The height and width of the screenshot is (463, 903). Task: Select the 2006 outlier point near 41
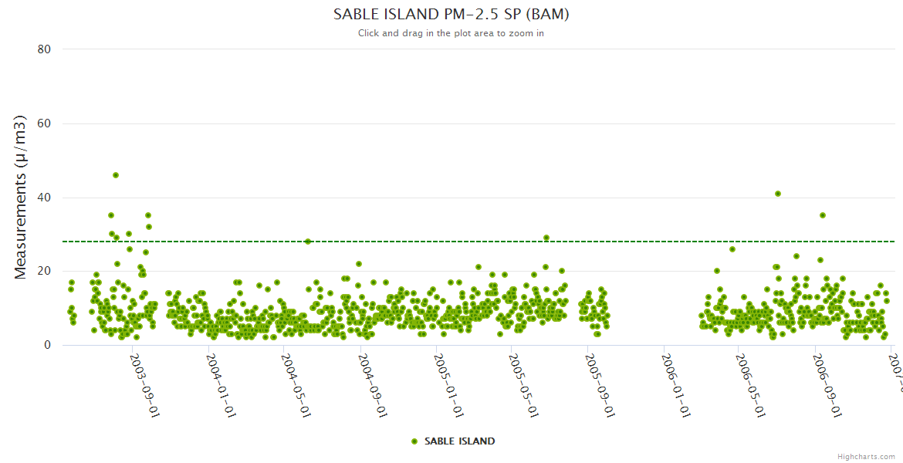(x=778, y=194)
